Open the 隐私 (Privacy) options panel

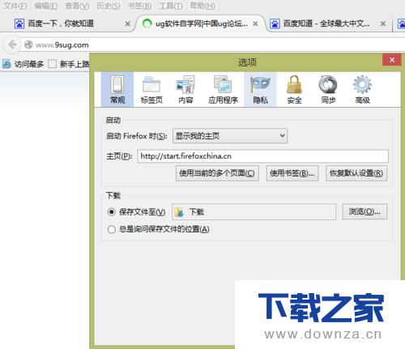point(260,90)
